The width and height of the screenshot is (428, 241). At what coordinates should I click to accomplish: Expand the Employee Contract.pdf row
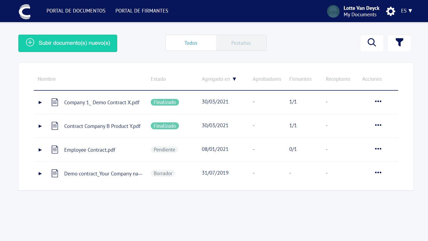point(40,150)
